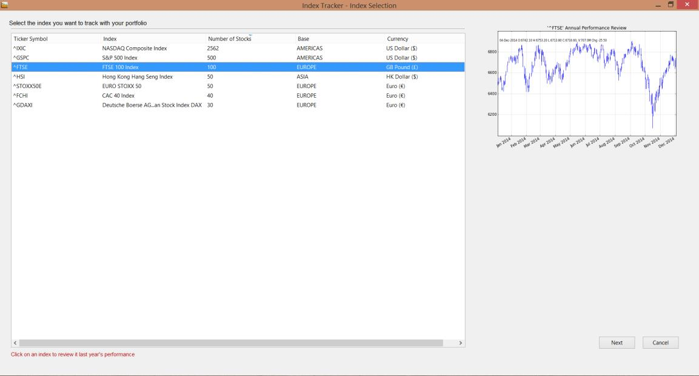The image size is (699, 376).
Task: Close the Index Selection window
Action: 687,4
